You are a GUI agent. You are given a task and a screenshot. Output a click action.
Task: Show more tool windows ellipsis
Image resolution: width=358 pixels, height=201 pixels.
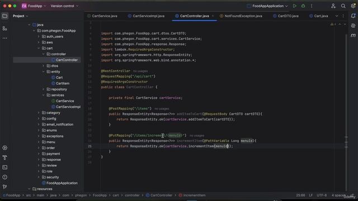[5, 38]
